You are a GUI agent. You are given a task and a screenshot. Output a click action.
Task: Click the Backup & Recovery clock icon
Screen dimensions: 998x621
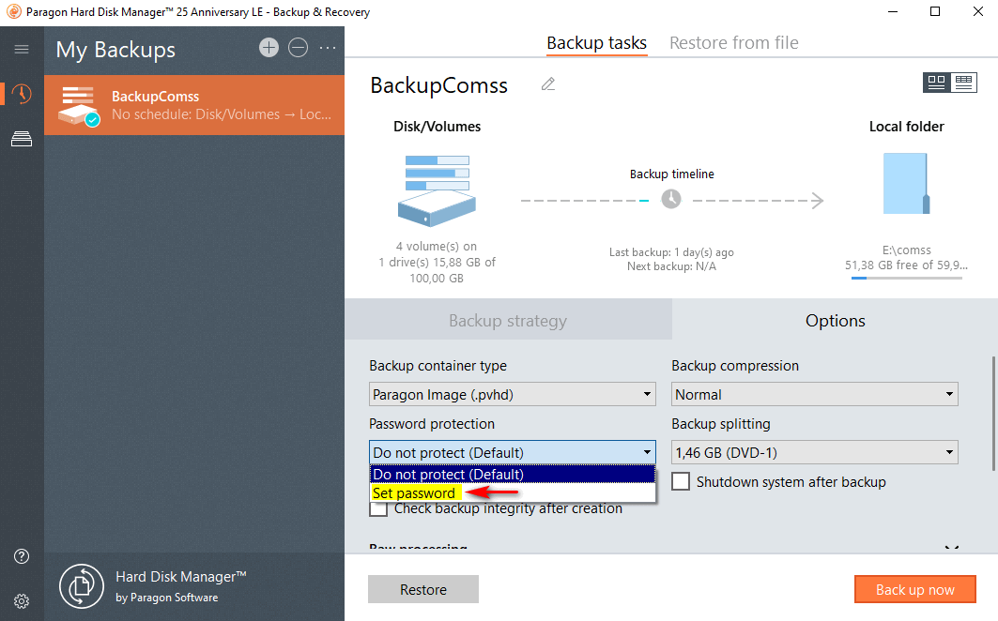(x=22, y=94)
